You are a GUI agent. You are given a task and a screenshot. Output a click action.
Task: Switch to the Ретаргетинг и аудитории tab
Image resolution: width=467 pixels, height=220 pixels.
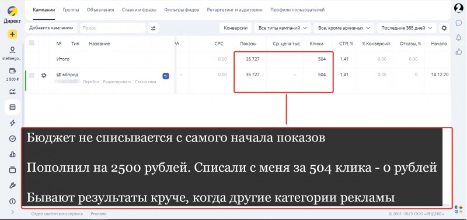[235, 10]
